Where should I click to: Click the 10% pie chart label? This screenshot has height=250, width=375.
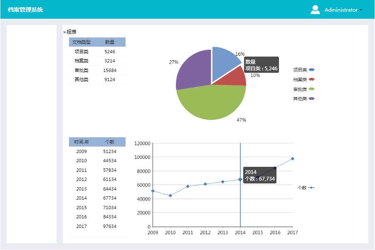(255, 75)
